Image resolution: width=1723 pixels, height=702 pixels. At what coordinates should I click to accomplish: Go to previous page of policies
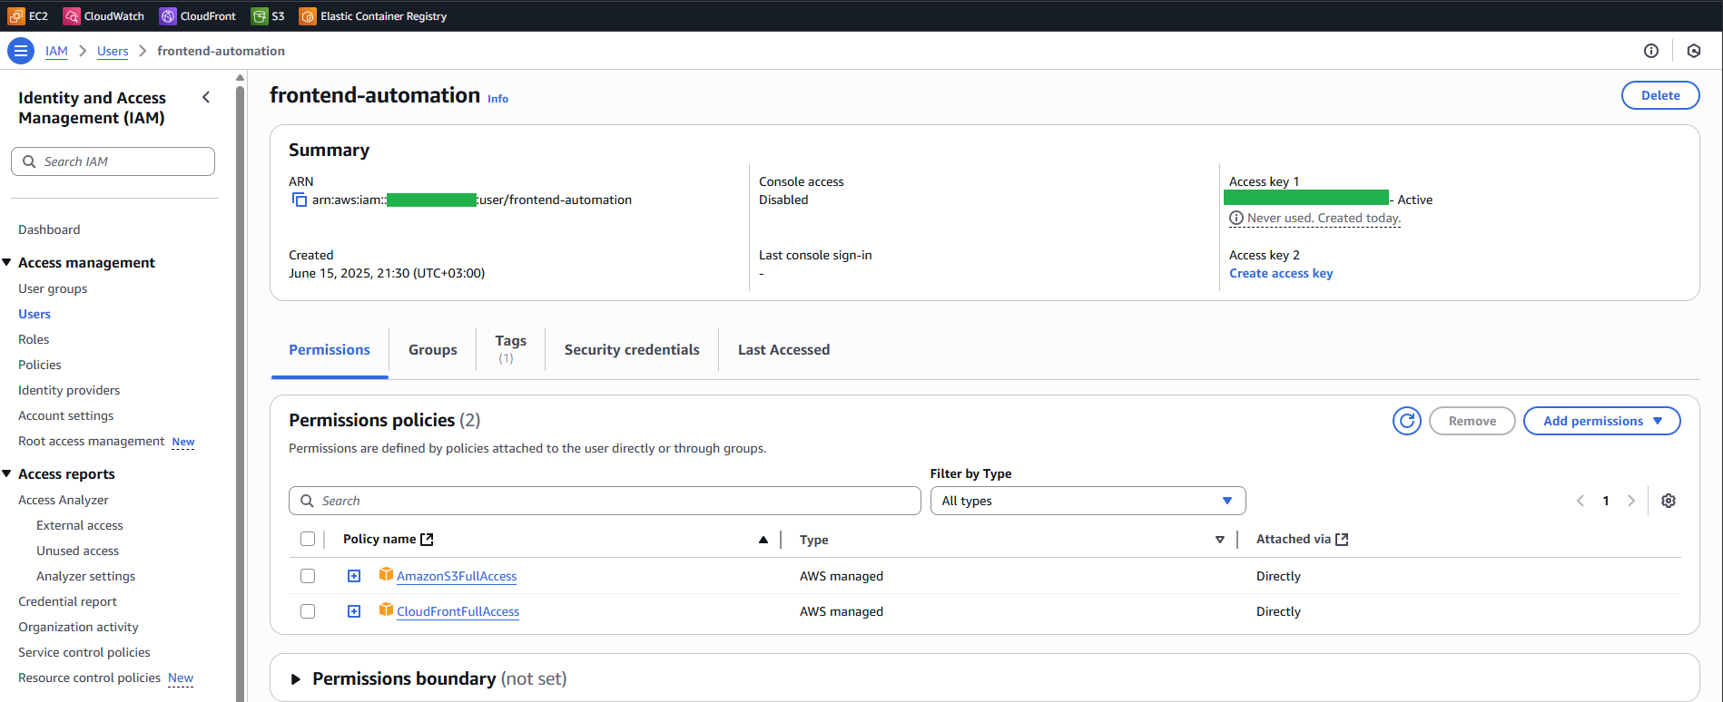click(1580, 501)
